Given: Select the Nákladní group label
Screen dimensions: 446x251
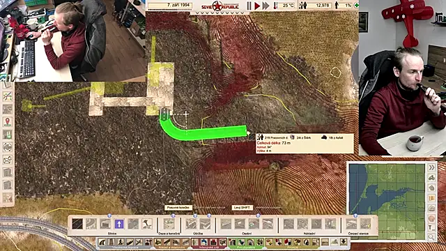Looking at the screenshot, I should point(309,234).
